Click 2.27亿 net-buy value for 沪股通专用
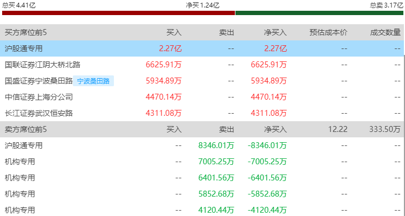 [x=275, y=48]
